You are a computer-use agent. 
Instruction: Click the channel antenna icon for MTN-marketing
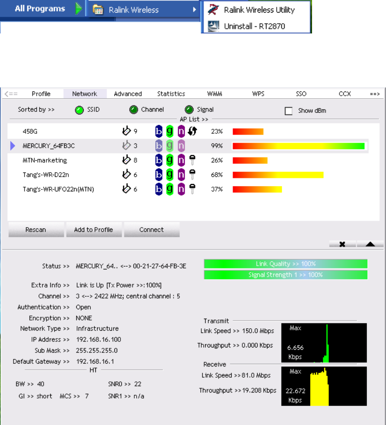(126, 160)
